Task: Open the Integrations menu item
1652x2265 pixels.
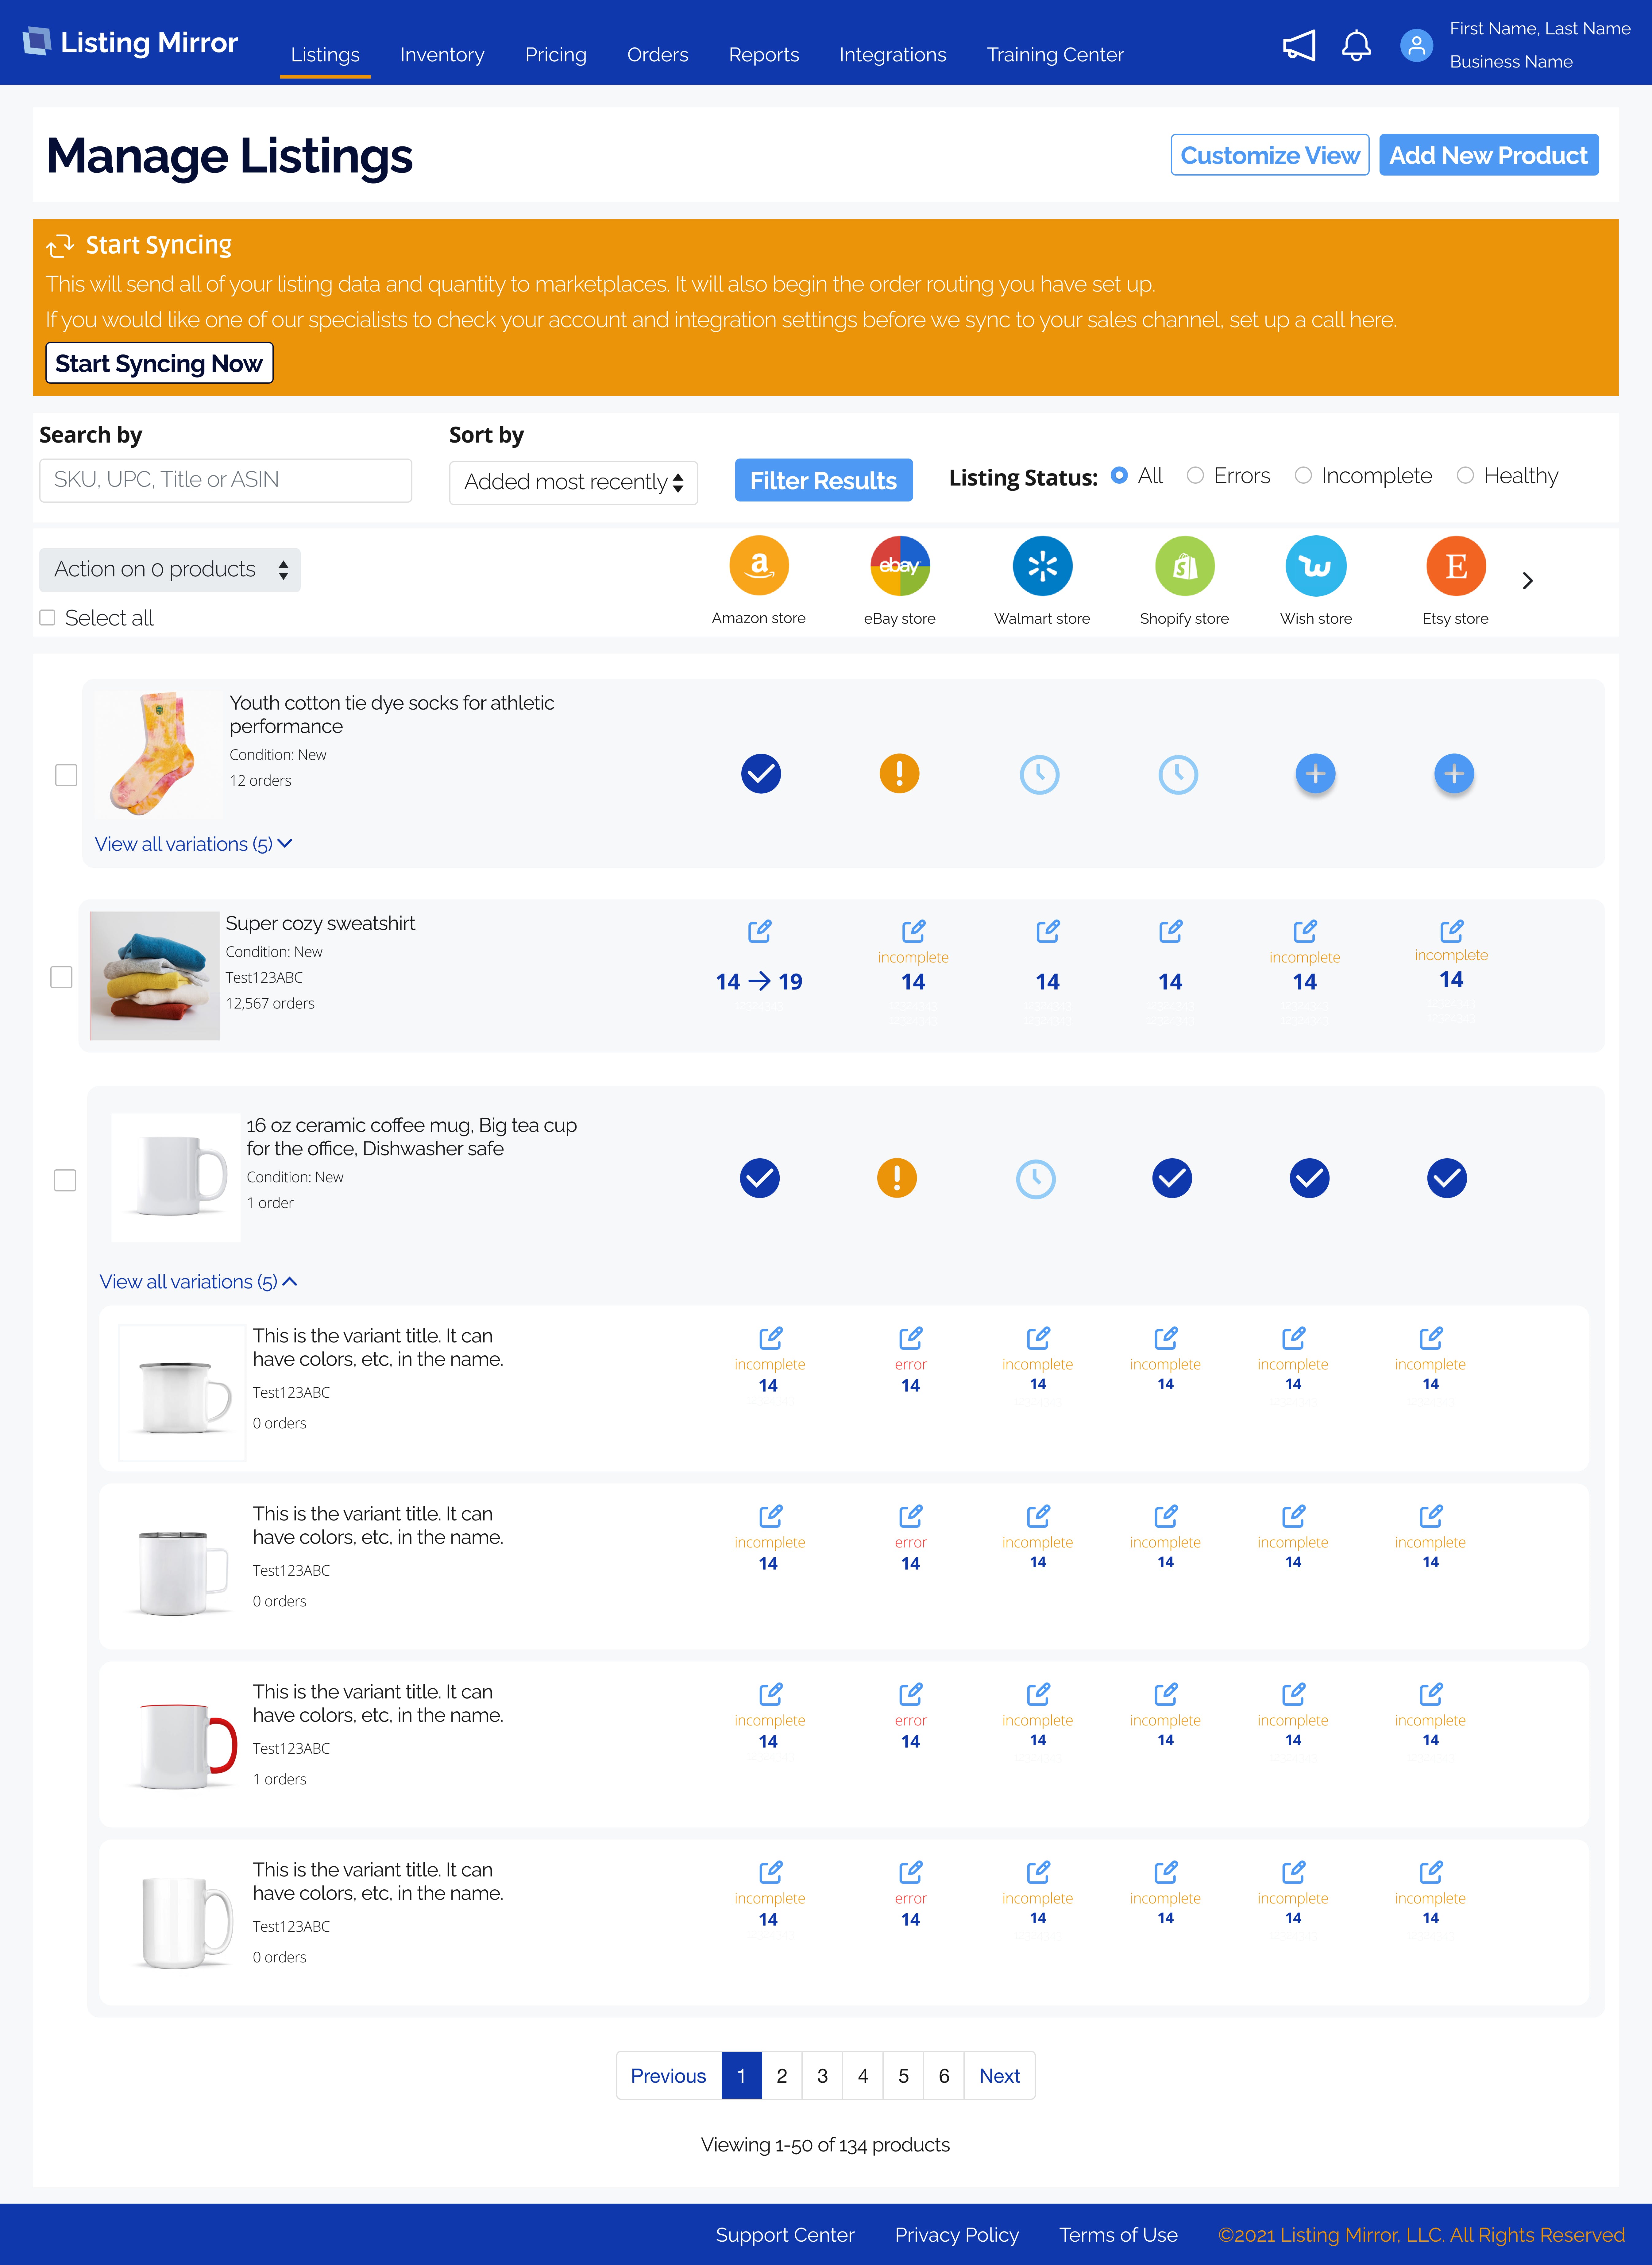Action: pyautogui.click(x=892, y=55)
